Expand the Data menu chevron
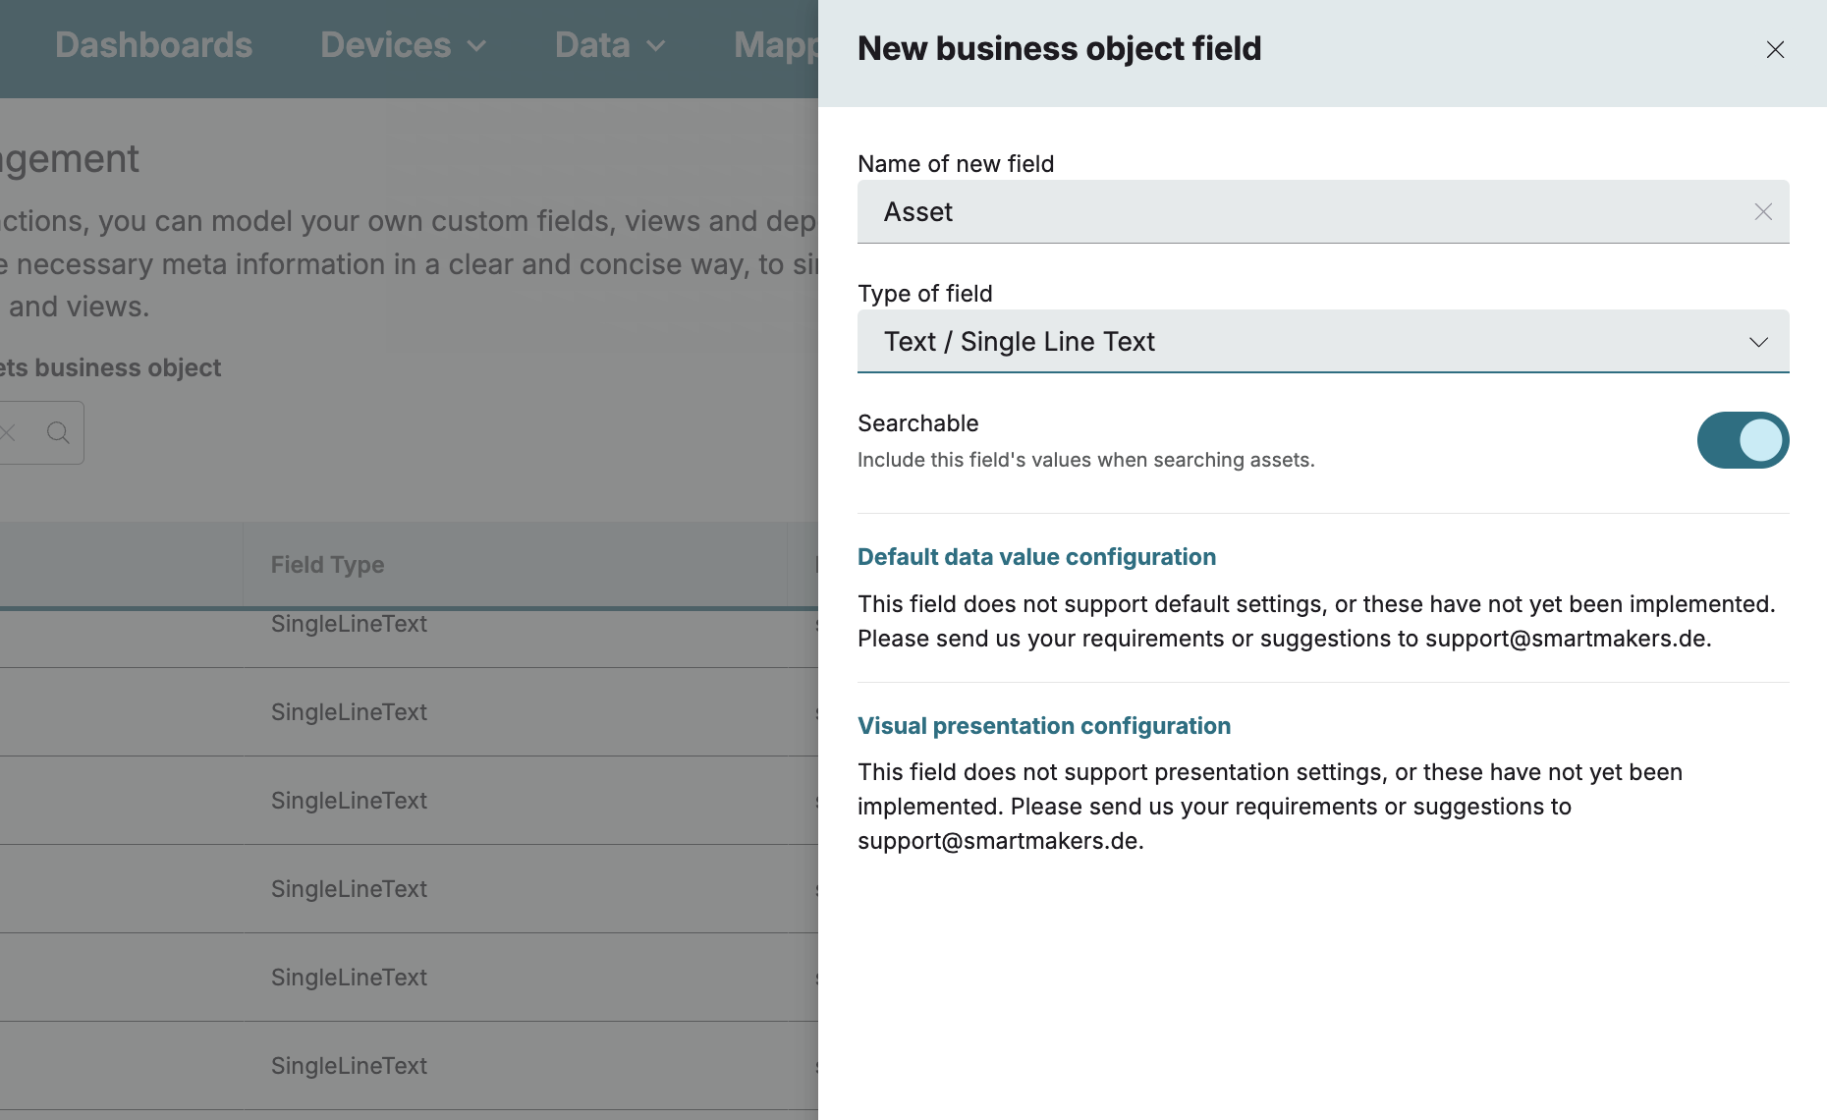Image resolution: width=1827 pixels, height=1120 pixels. 656,46
